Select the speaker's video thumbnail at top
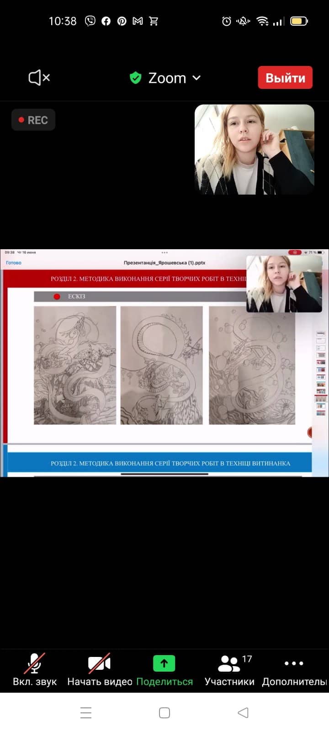Screen dimensions: 329x733 (x=255, y=149)
